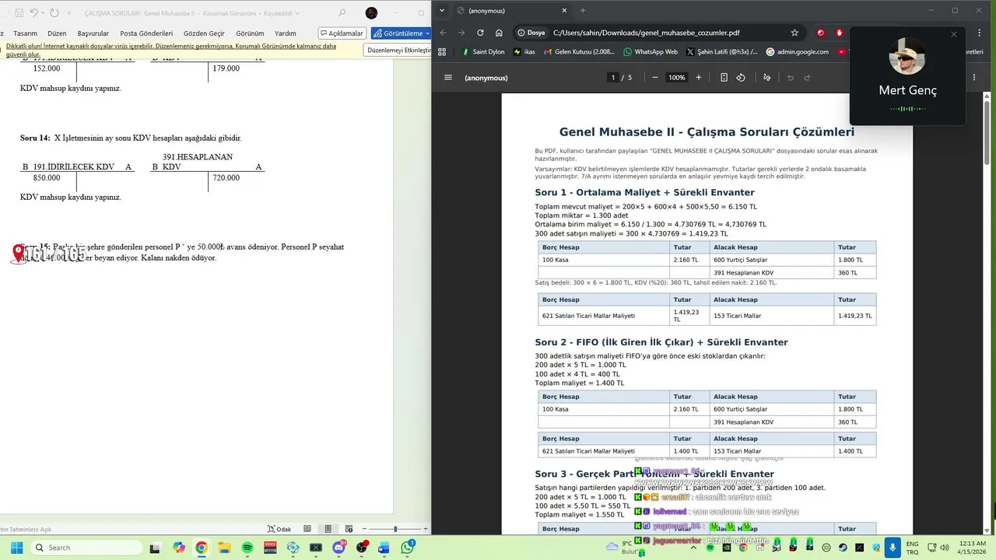
Task: Open the ikas bookmark
Action: coord(524,52)
